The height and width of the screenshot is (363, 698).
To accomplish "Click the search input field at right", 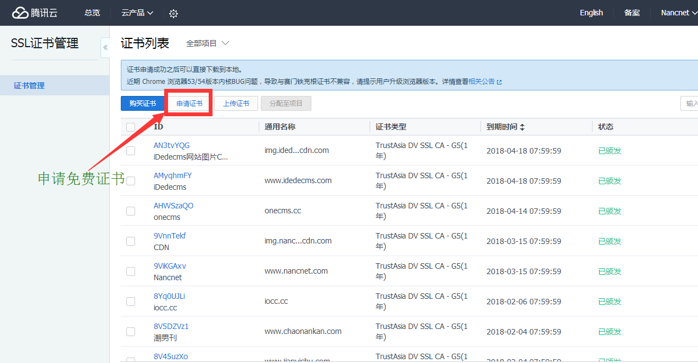I will (x=689, y=104).
